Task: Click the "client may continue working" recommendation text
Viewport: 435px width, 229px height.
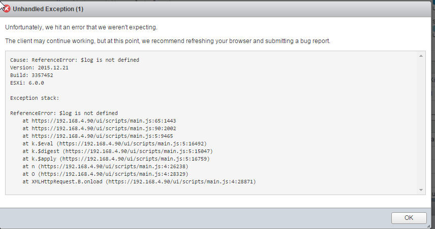Action: point(168,41)
